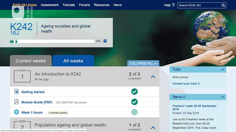Click the K242 16J module code
This screenshot has width=236, height=132.
[21, 29]
